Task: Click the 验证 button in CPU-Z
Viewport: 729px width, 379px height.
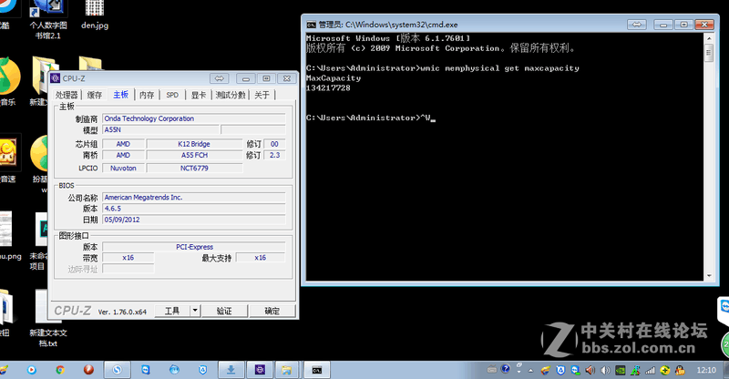Action: click(224, 311)
